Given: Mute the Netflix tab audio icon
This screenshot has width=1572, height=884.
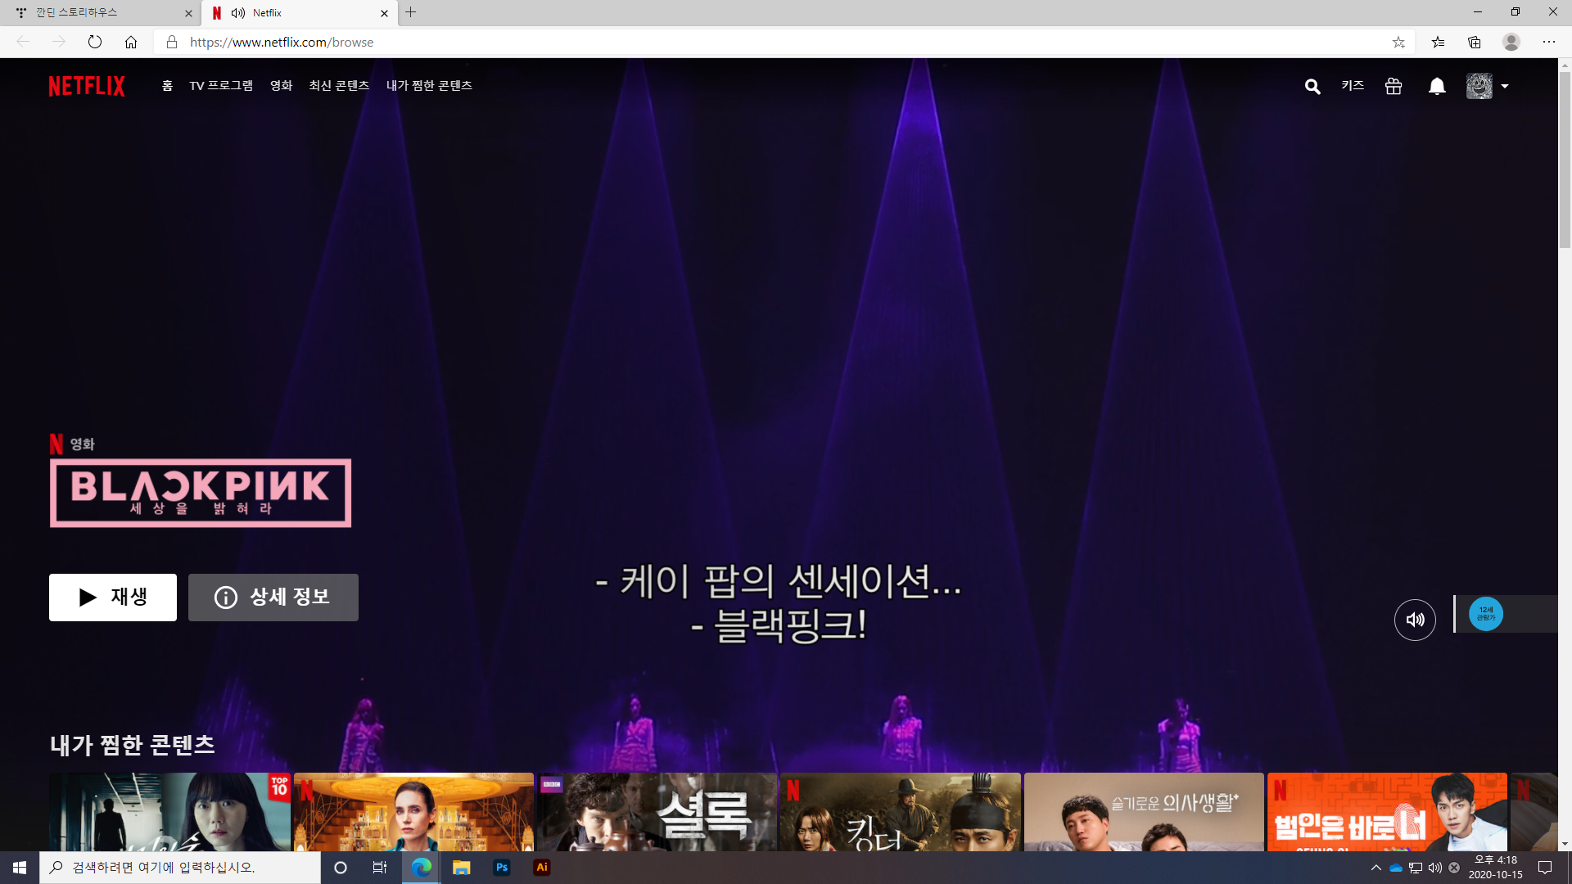Looking at the screenshot, I should pyautogui.click(x=238, y=13).
